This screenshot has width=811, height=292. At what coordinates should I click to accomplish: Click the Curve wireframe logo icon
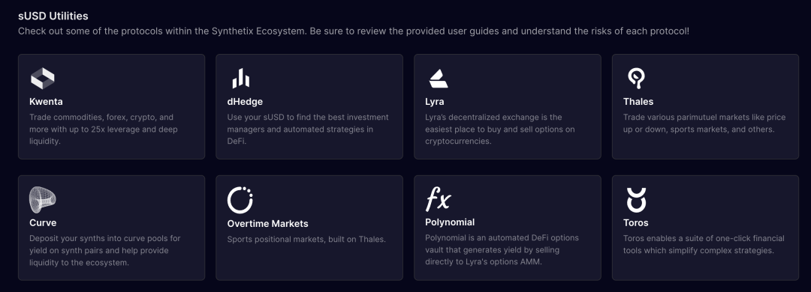(42, 200)
